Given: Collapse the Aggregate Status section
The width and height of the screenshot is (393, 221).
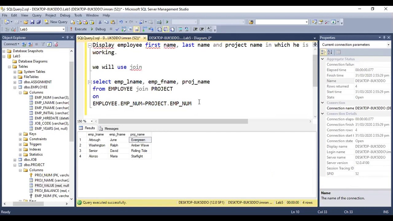Looking at the screenshot, I should 322,59.
